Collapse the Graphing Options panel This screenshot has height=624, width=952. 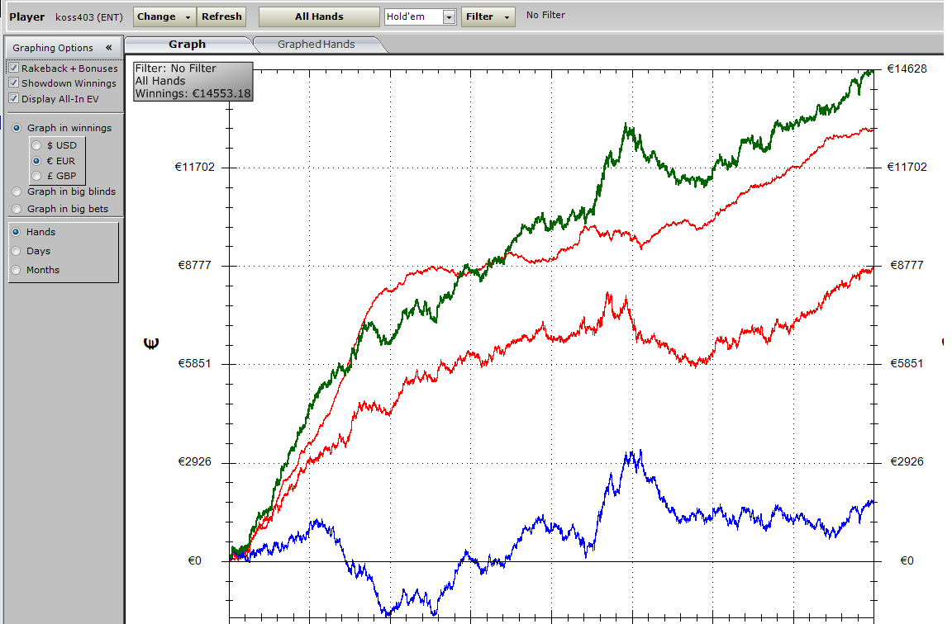point(108,48)
